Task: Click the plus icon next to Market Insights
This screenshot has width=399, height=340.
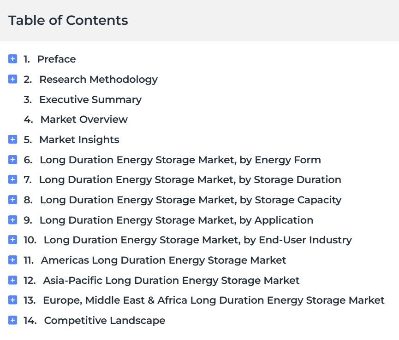Action: click(13, 139)
